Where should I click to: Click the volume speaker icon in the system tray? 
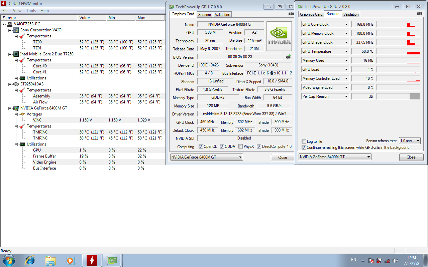(395, 260)
